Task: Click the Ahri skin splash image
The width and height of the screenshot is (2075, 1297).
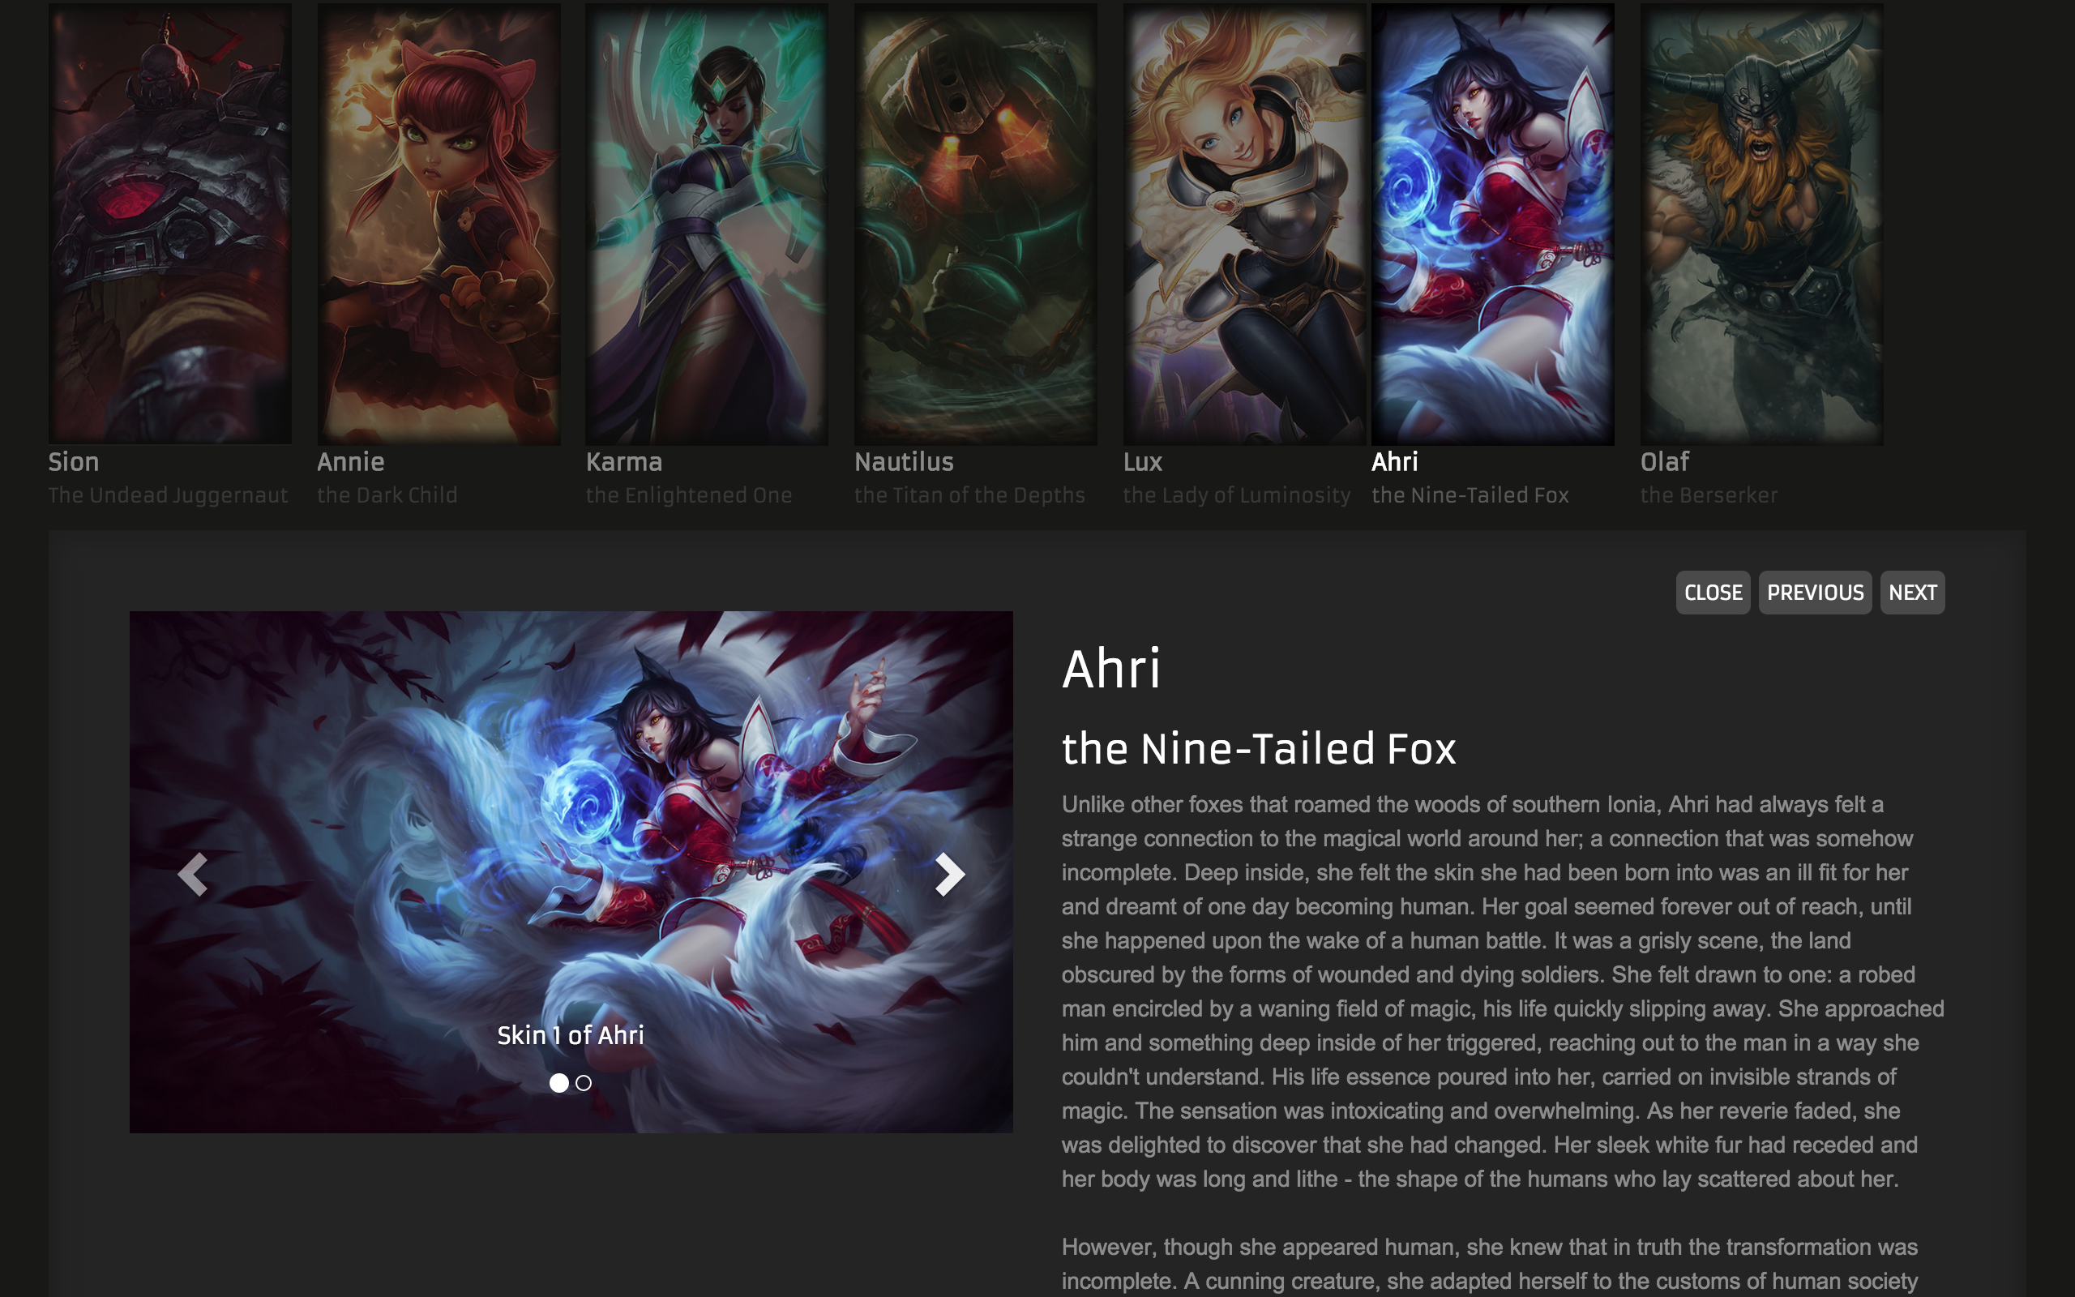Action: 571,871
